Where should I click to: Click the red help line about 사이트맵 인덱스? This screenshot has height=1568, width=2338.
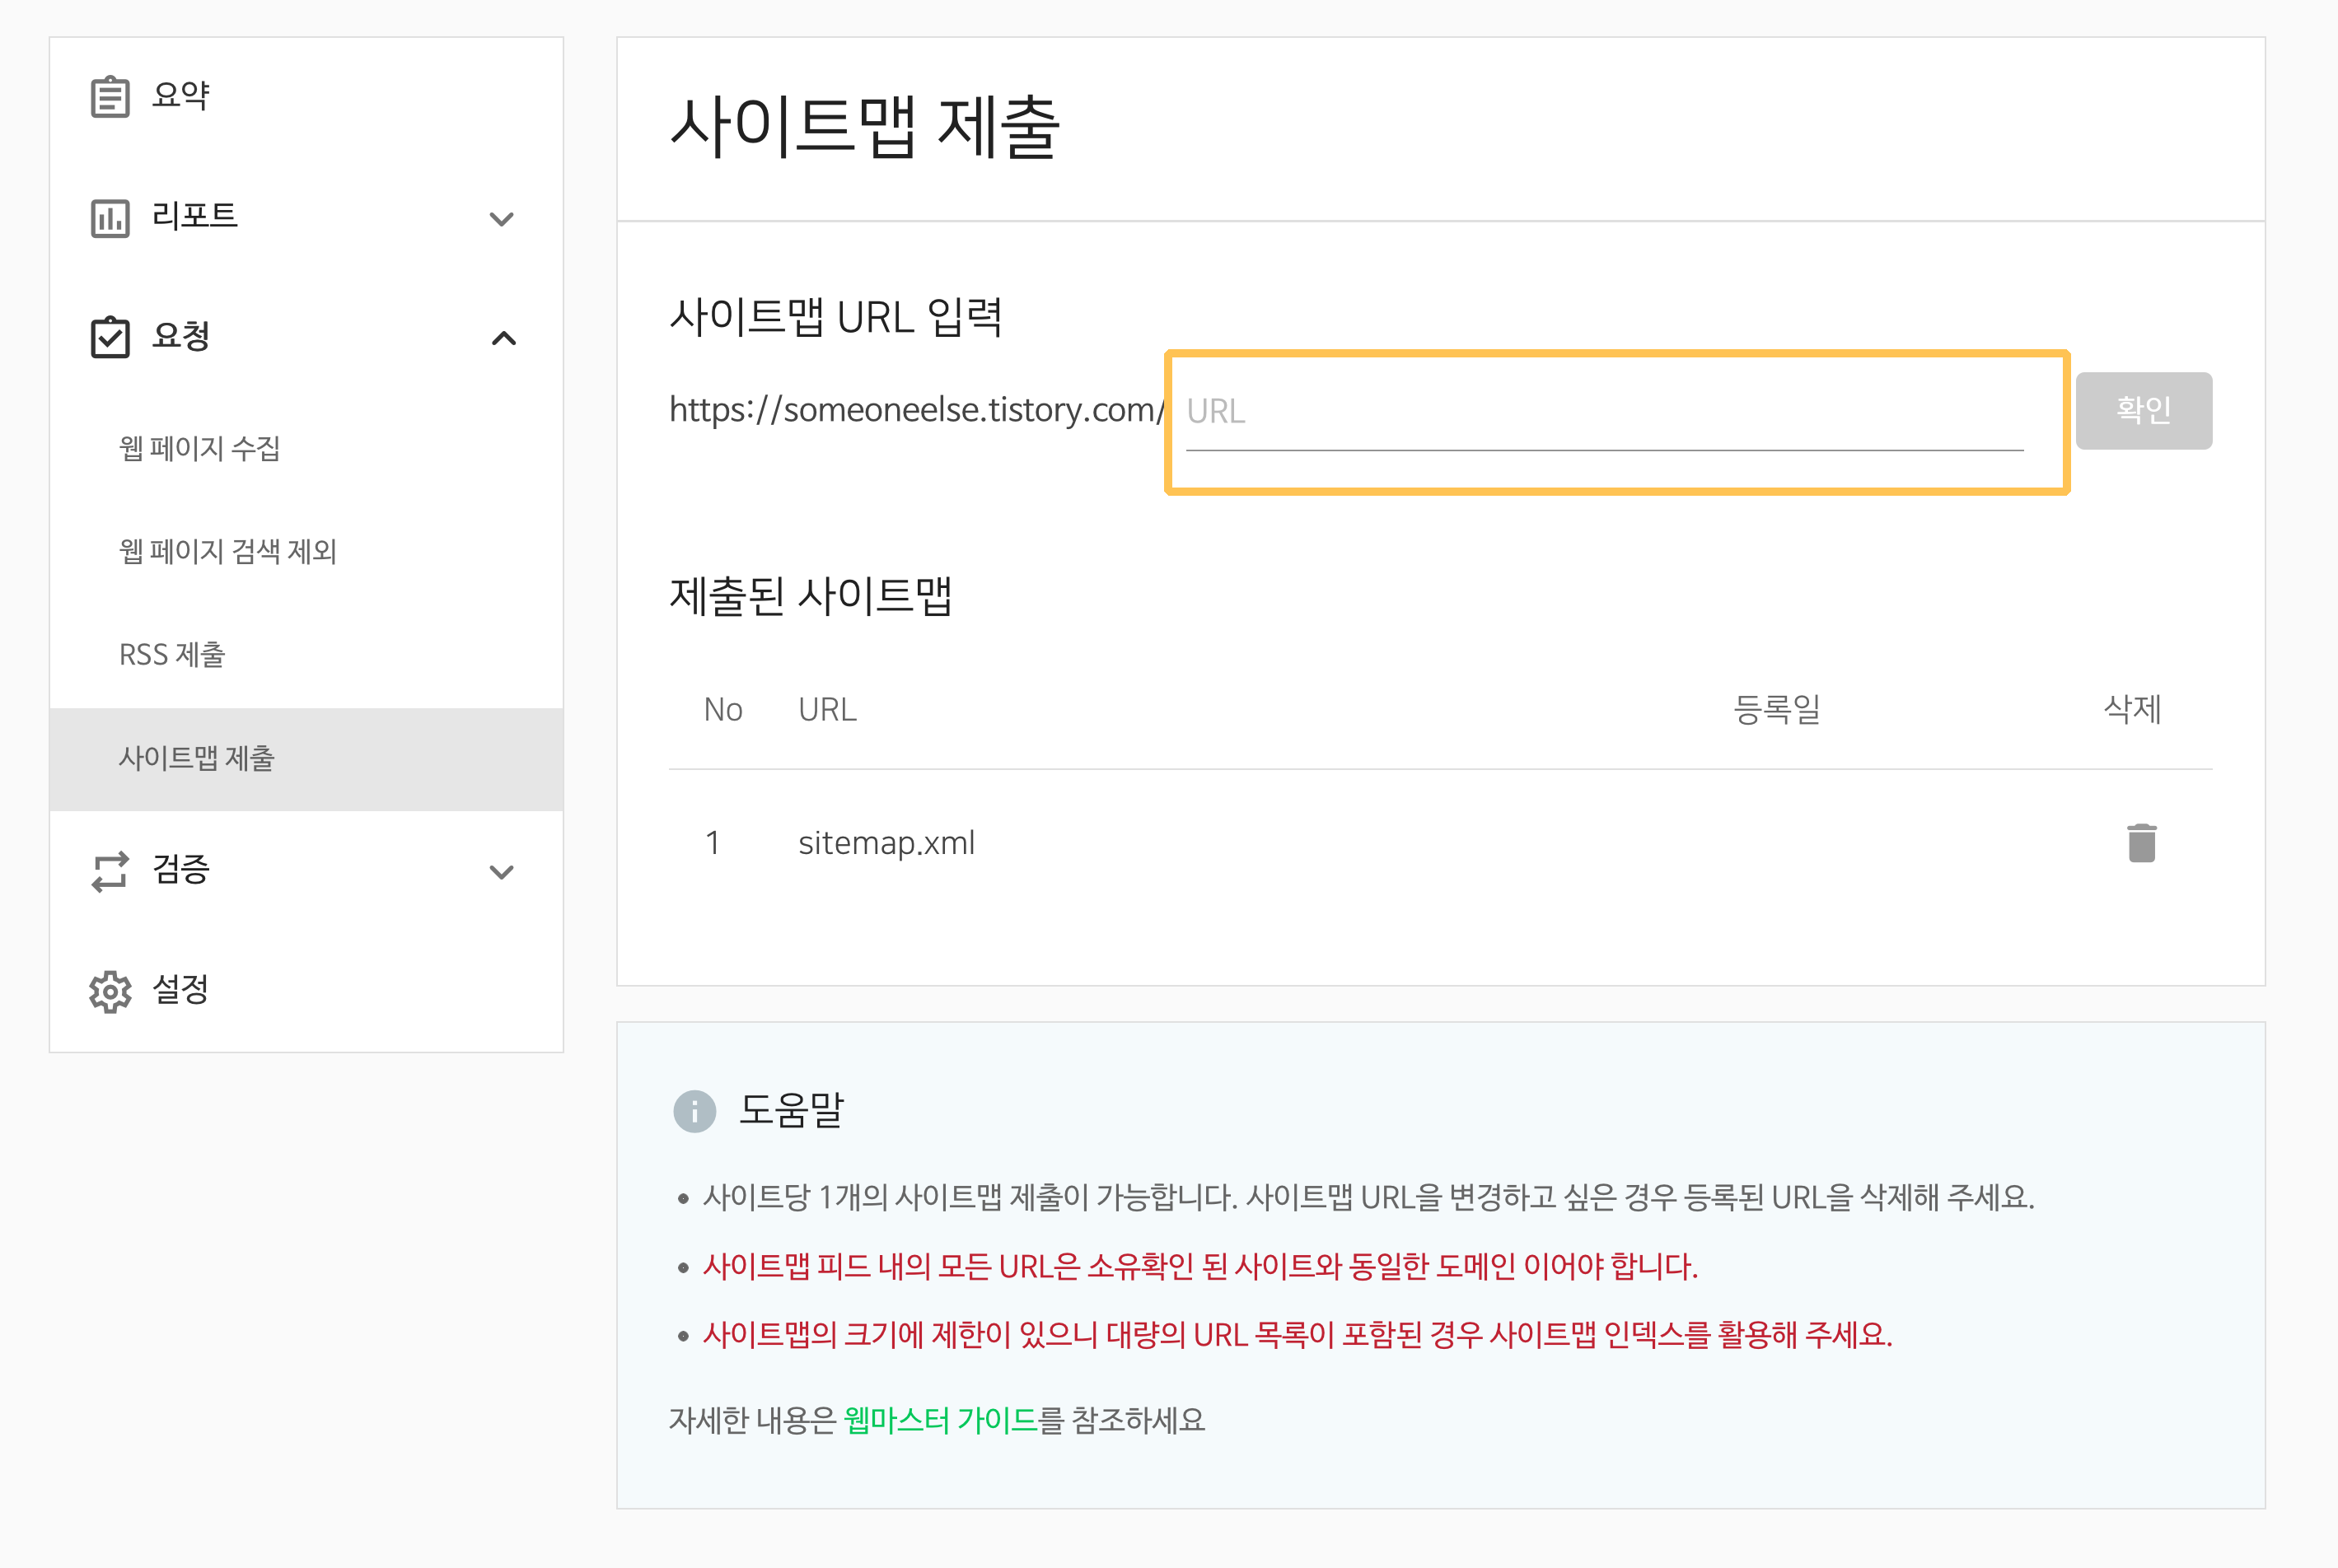pos(1298,1335)
